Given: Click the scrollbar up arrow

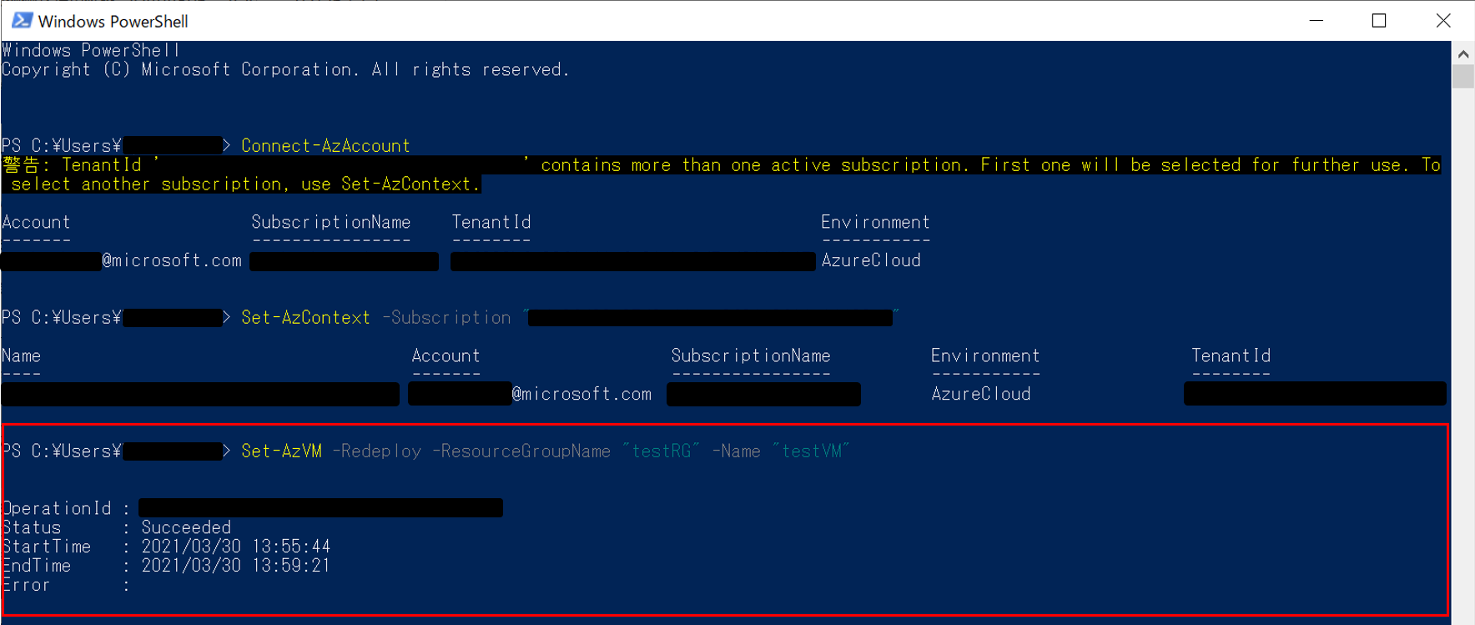Looking at the screenshot, I should [1462, 54].
